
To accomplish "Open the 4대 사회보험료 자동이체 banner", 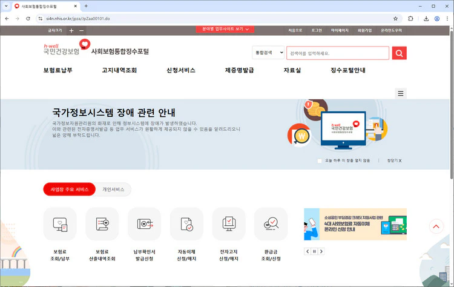I will (355, 224).
